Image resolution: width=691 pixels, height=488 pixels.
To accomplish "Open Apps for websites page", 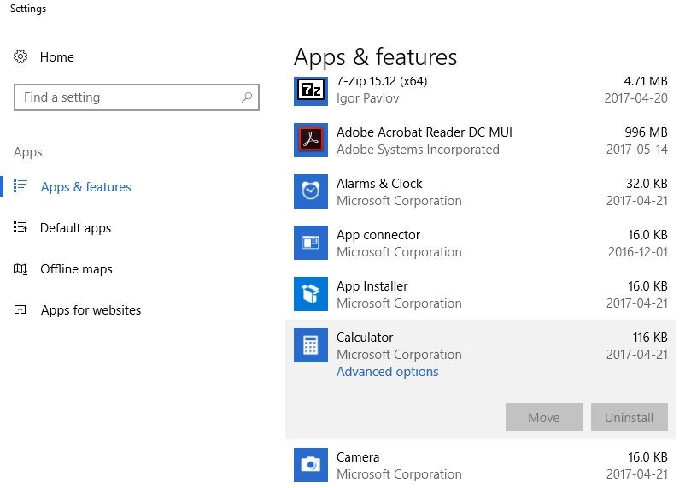I will point(91,310).
